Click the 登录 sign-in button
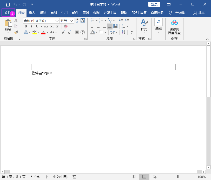211x180 pixels. point(154,4)
